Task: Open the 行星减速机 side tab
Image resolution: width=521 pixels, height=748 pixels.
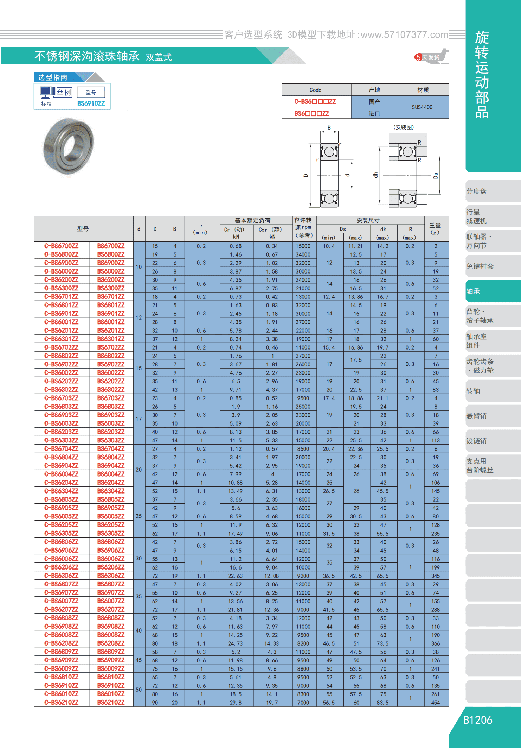Action: 493,216
